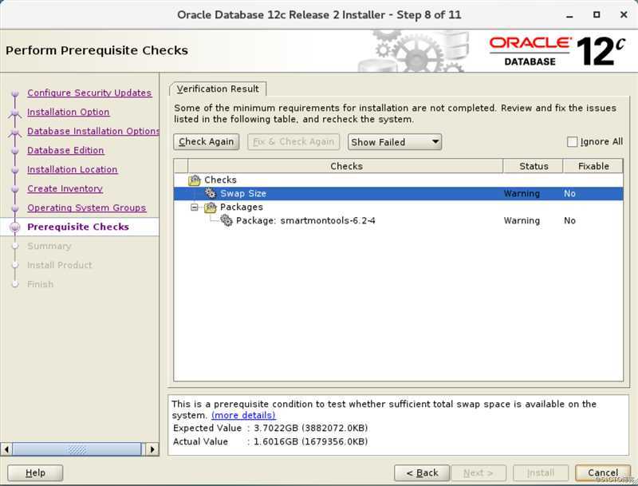Click the Fixable column header

click(593, 166)
